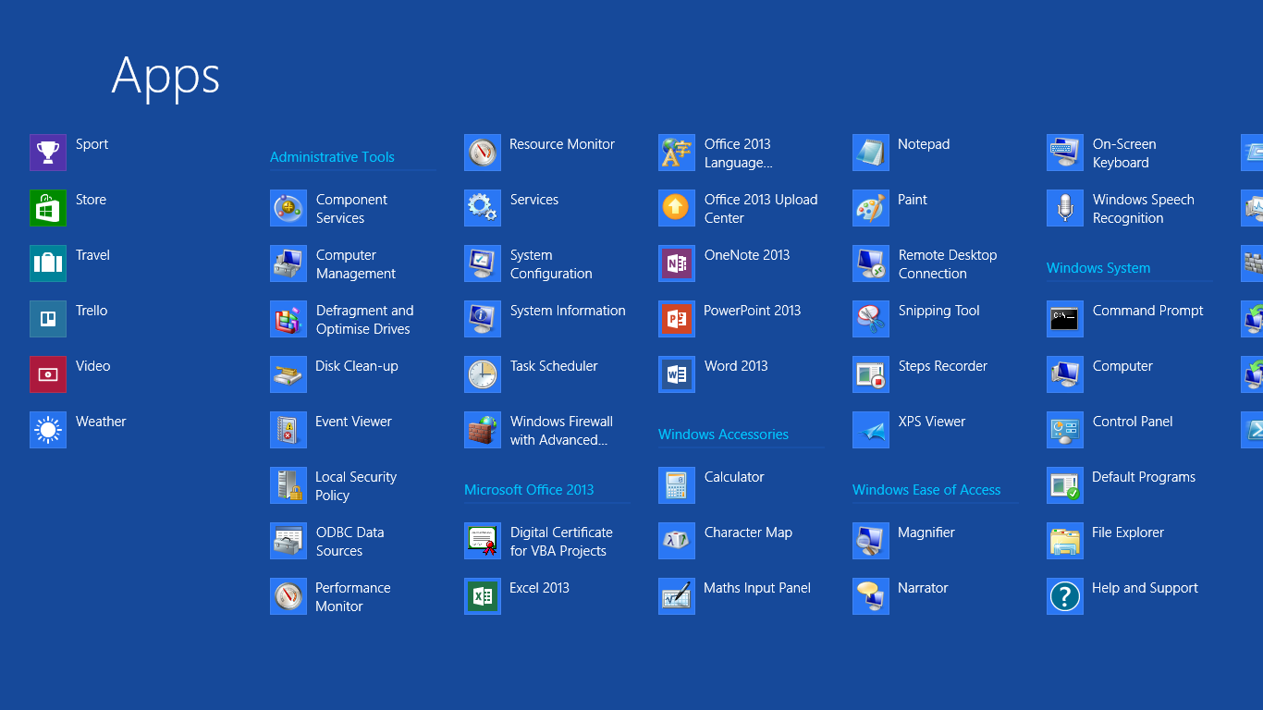The image size is (1263, 710).
Task: Open Default Programs icon
Action: (x=1065, y=485)
